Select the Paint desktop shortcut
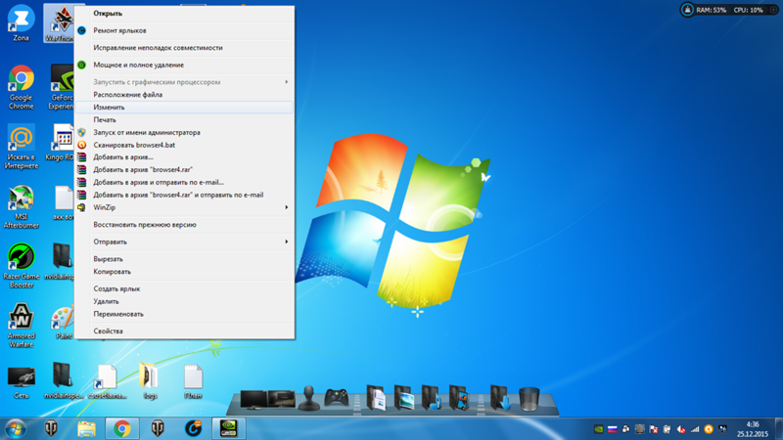Screen dimensions: 783x440 (x=64, y=324)
